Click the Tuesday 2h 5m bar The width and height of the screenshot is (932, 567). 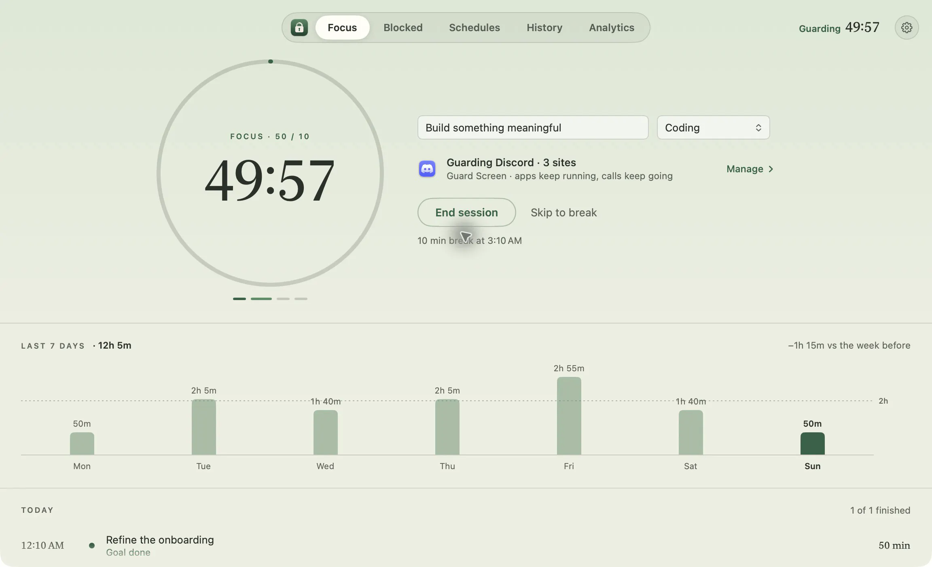point(204,427)
